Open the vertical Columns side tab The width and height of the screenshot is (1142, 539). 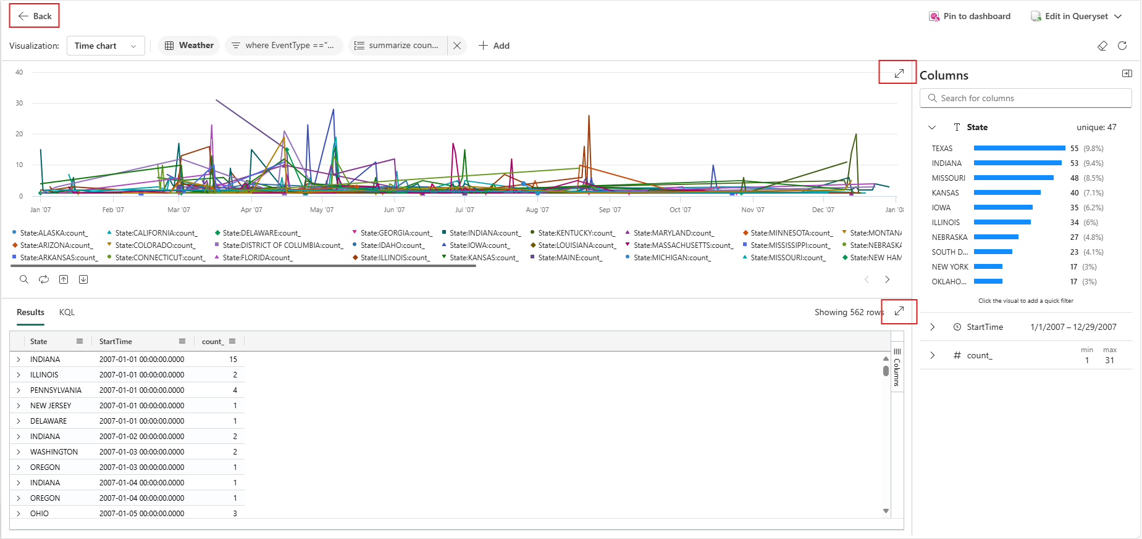click(x=897, y=367)
